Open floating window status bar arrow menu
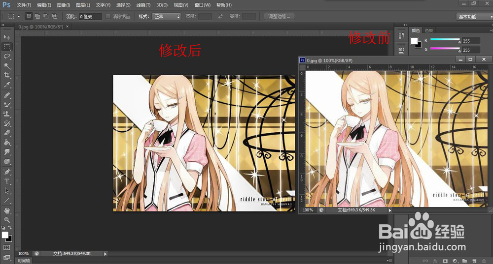The height and width of the screenshot is (264, 493). point(390,210)
